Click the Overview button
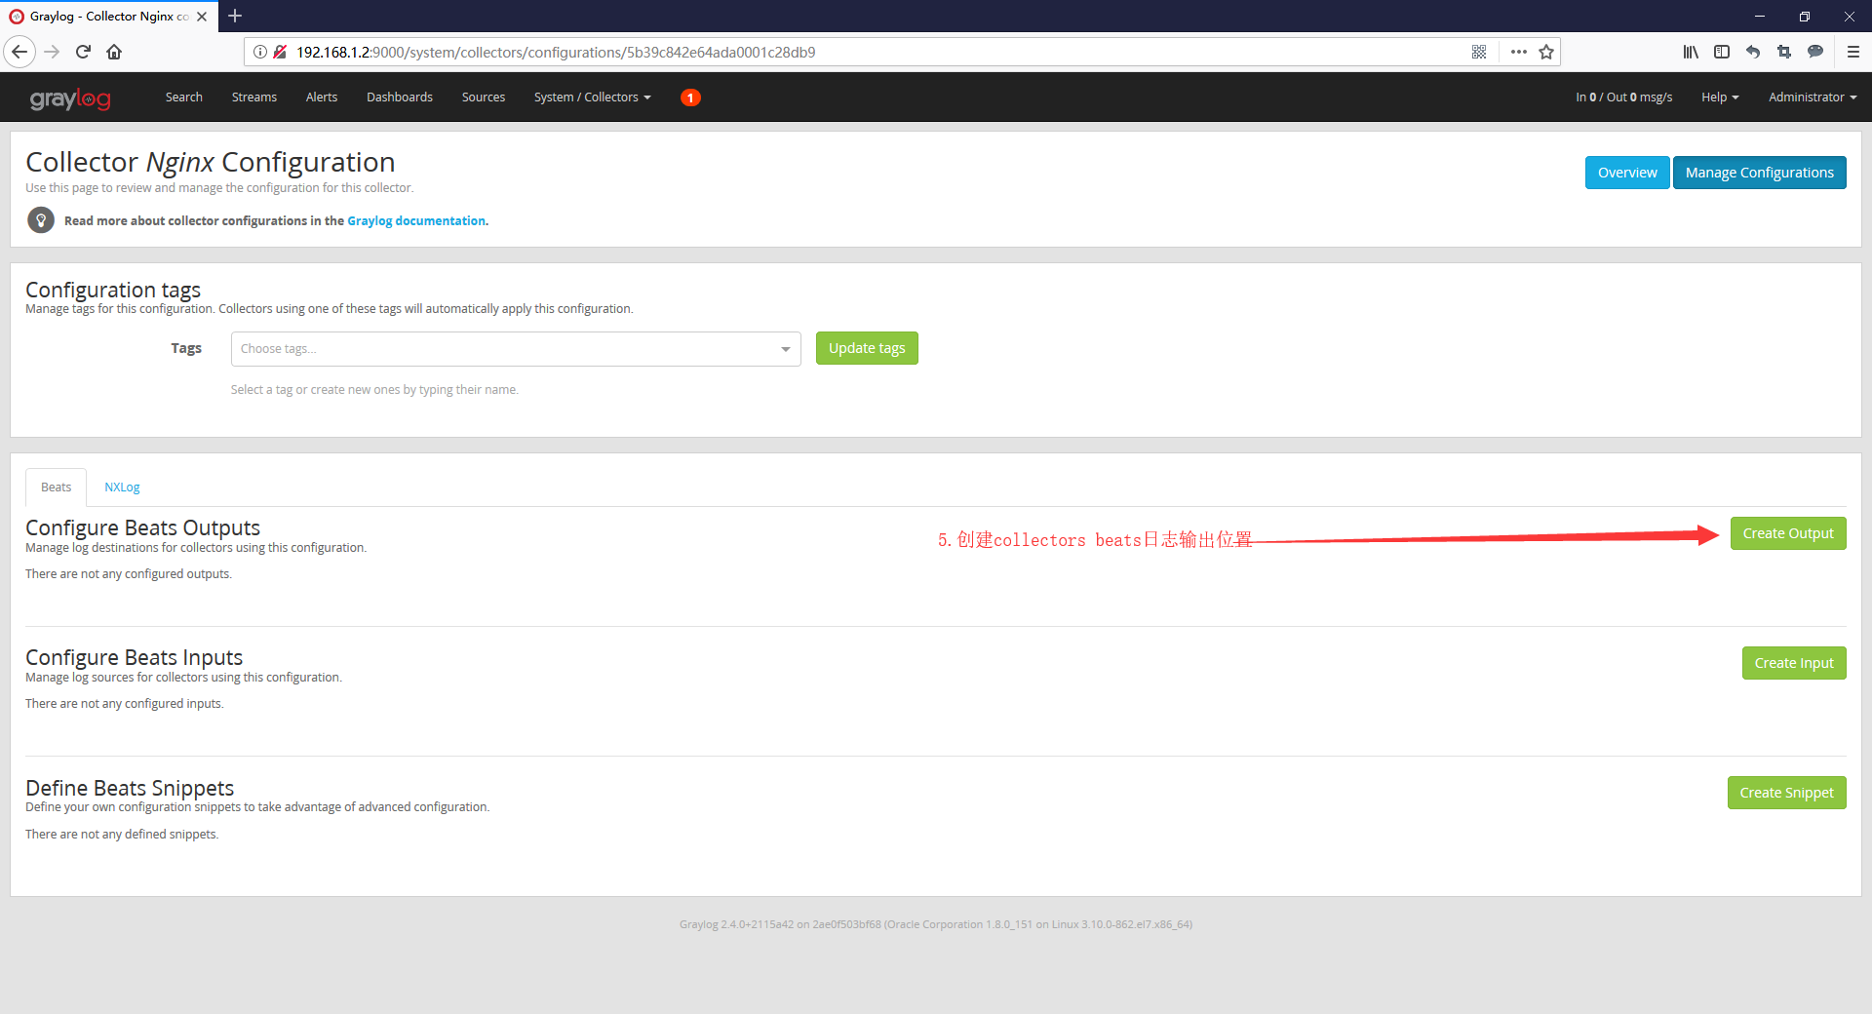This screenshot has height=1014, width=1872. (x=1627, y=173)
